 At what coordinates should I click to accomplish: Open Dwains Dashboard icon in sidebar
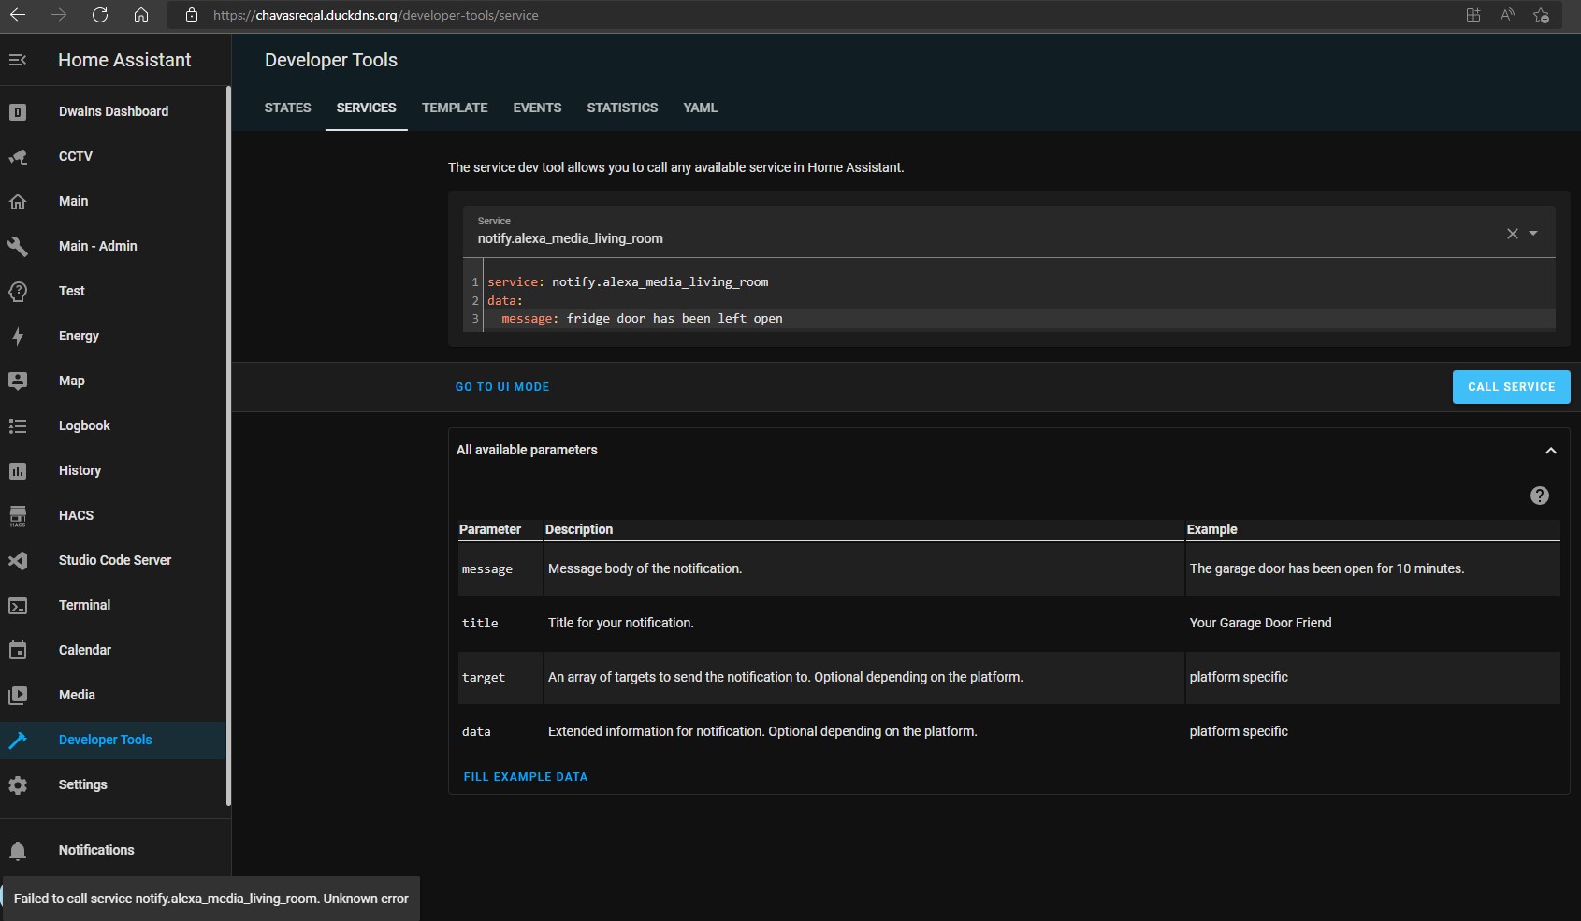click(18, 111)
